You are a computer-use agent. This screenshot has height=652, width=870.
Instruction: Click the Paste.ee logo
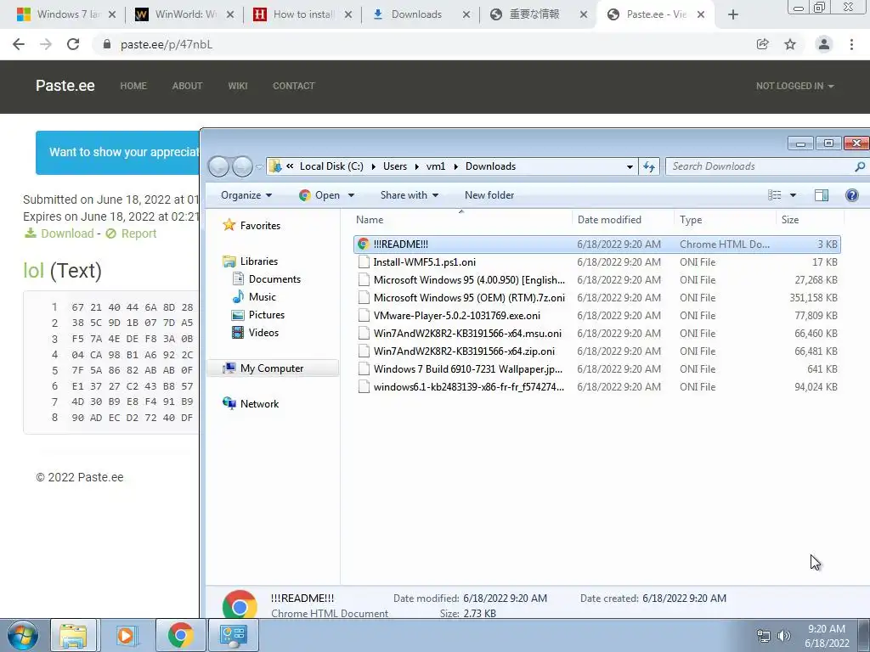pos(65,86)
